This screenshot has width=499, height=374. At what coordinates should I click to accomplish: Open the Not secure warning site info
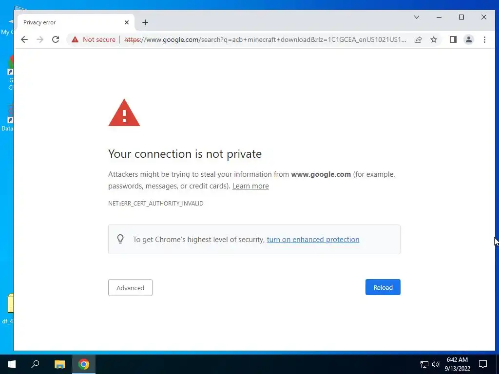click(94, 39)
